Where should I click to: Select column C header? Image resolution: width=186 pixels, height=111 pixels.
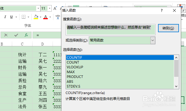22,44
